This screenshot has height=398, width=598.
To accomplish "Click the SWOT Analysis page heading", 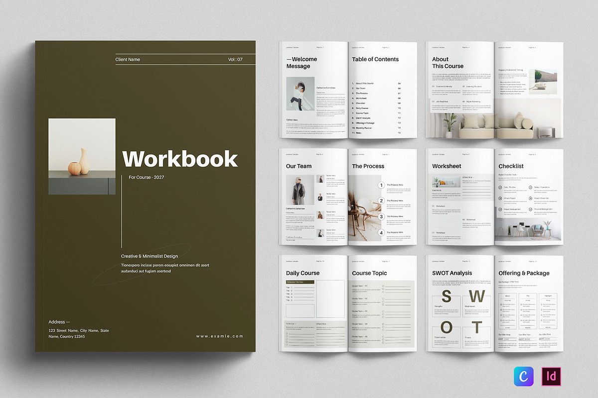I will (x=452, y=273).
